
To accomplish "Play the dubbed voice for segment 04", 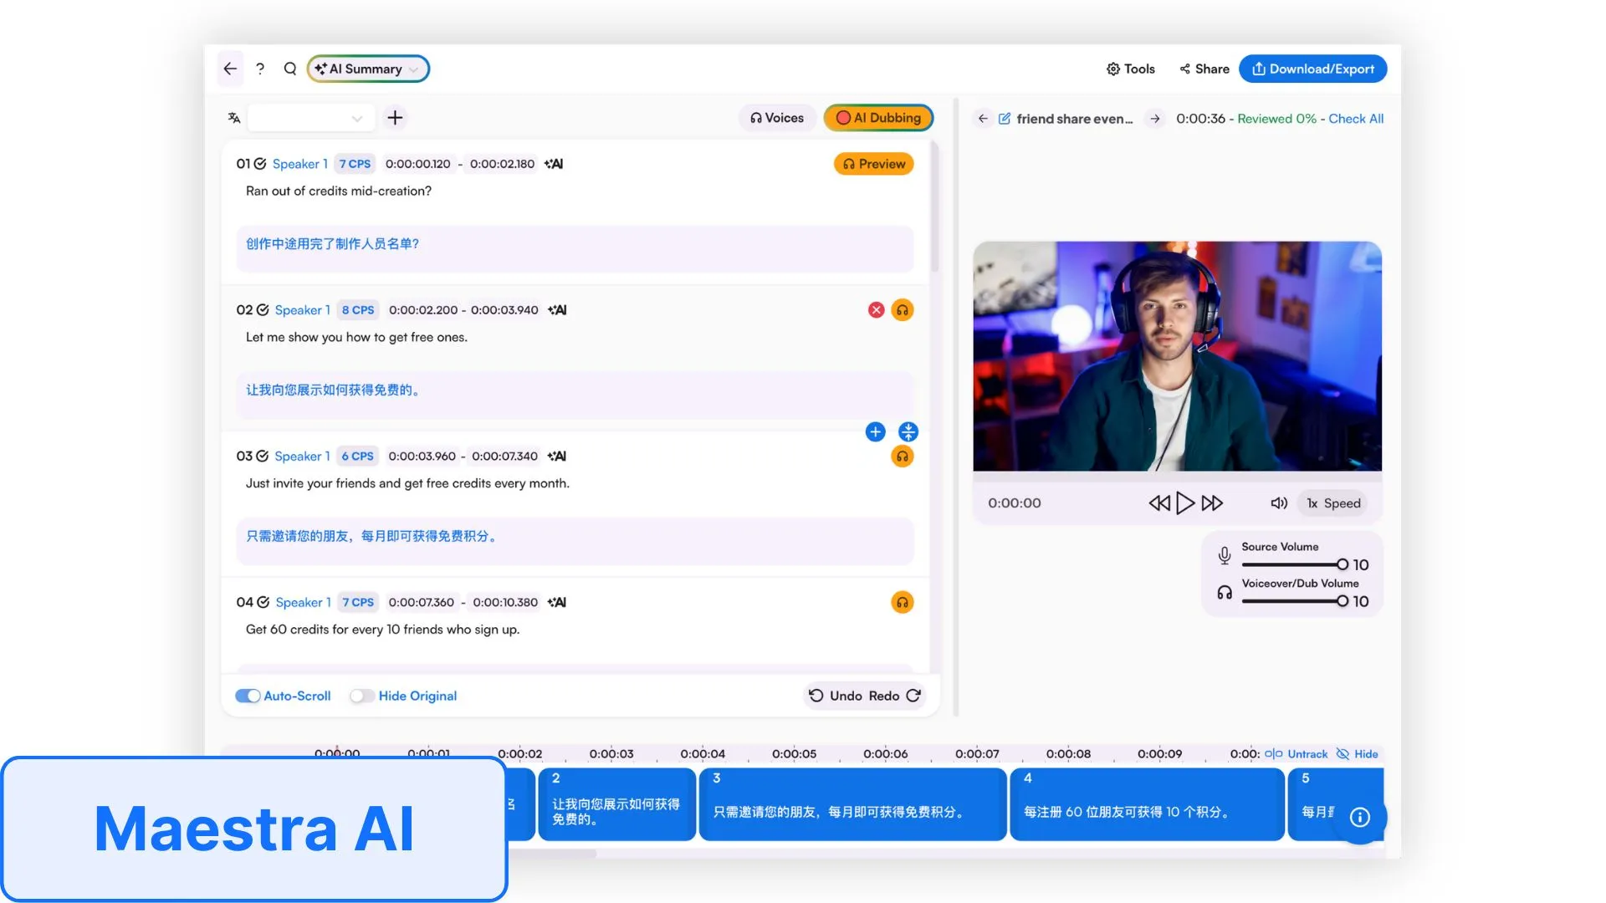I will coord(902,602).
